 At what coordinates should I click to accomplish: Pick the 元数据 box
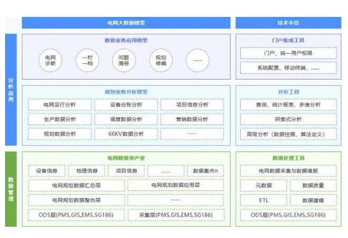[x=263, y=185]
